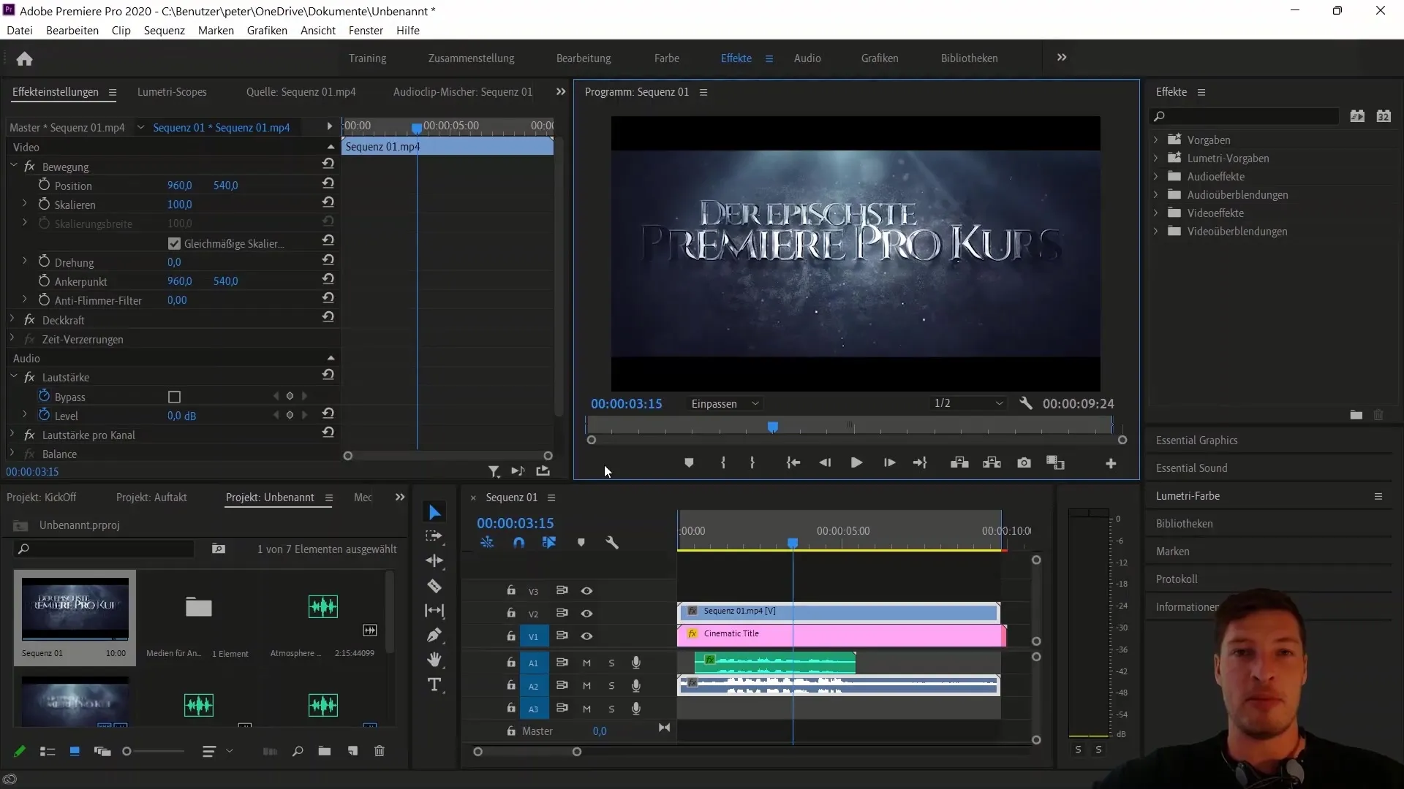Screen dimensions: 1404x789
Task: Open Essential Sound panel
Action: pyautogui.click(x=1191, y=468)
